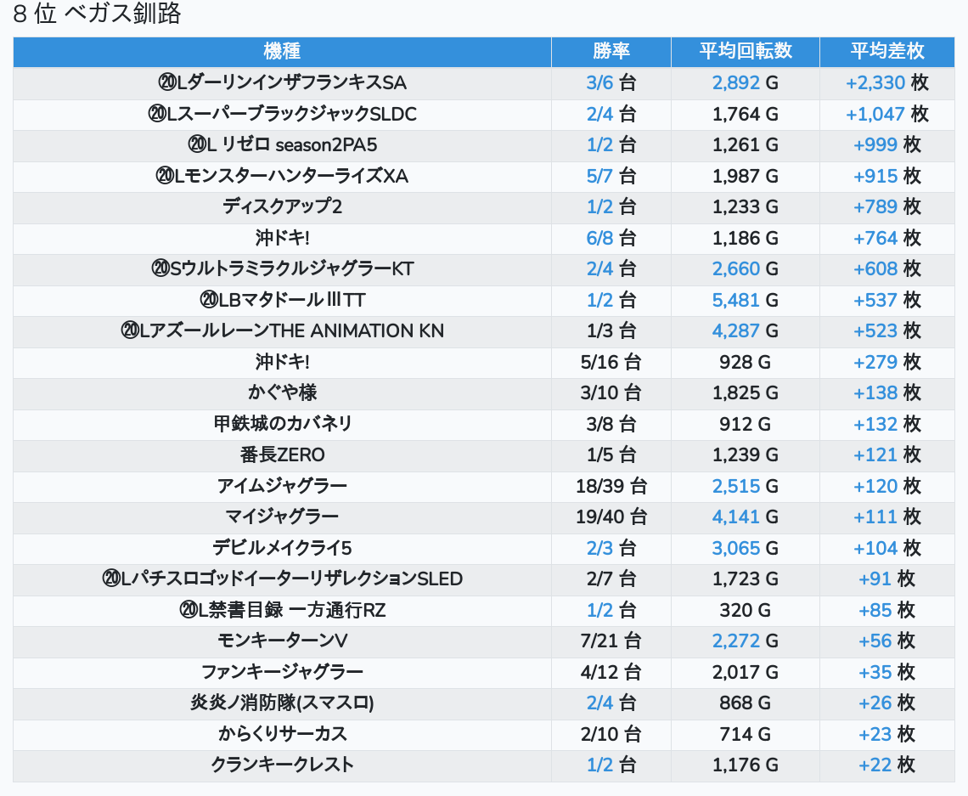Select ⑳LアズールレーンTHE ANIMATION KN machine name

pyautogui.click(x=282, y=331)
